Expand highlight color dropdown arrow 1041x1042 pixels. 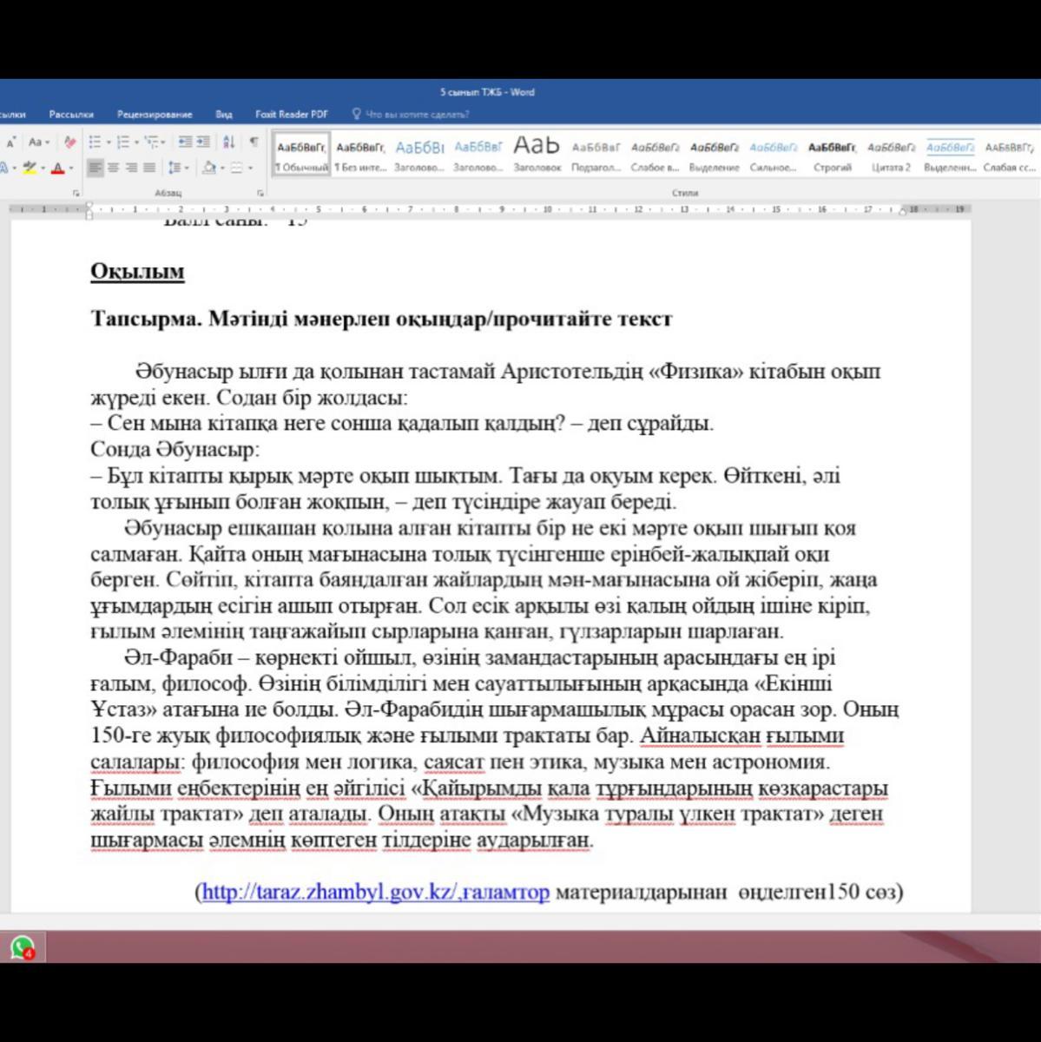pyautogui.click(x=43, y=168)
